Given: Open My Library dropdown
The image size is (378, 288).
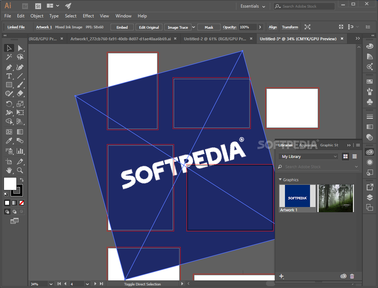Looking at the screenshot, I should coord(308,157).
